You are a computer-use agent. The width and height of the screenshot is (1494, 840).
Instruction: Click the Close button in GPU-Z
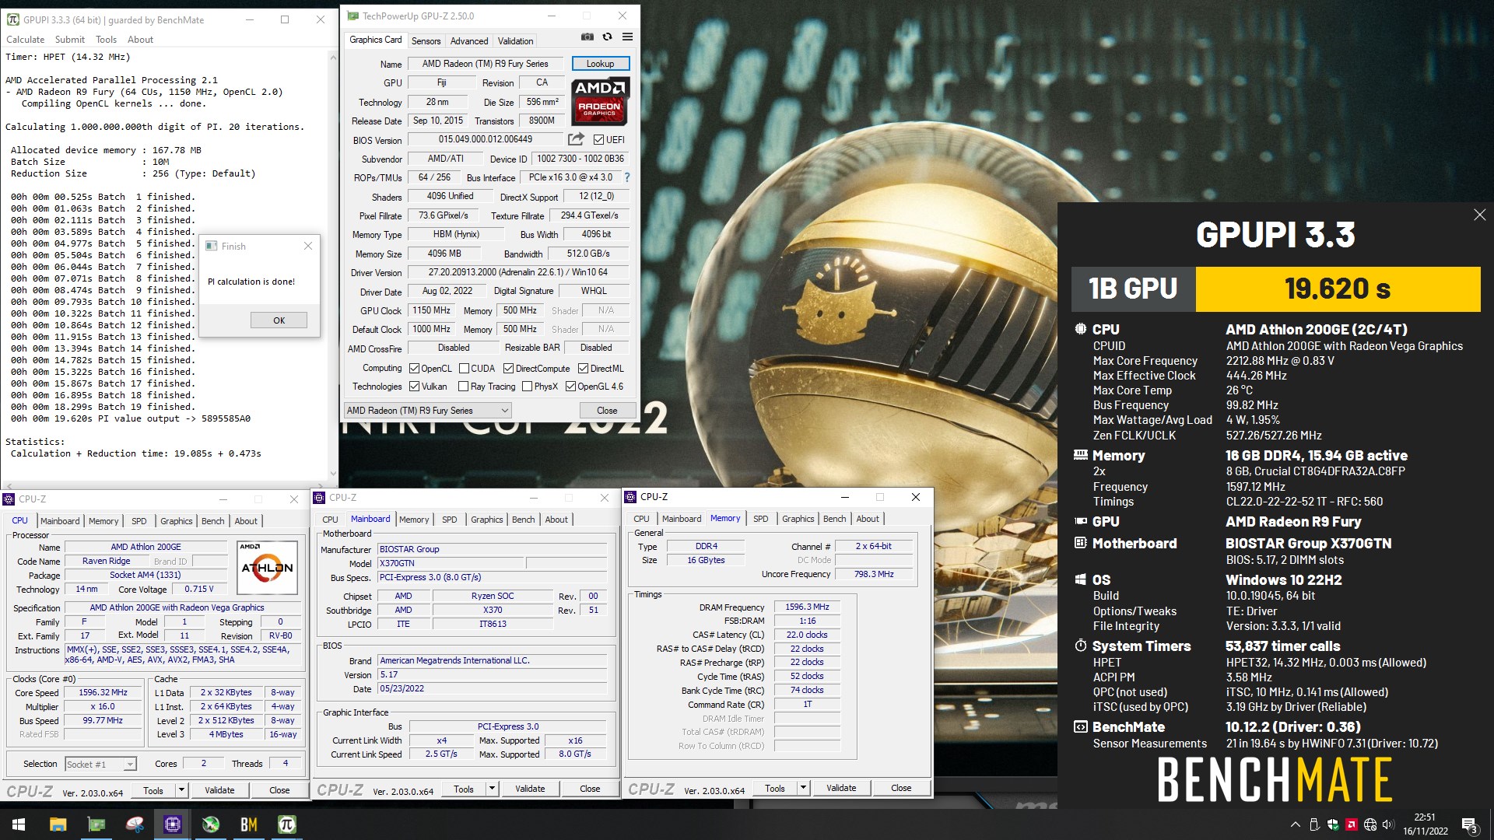607,411
